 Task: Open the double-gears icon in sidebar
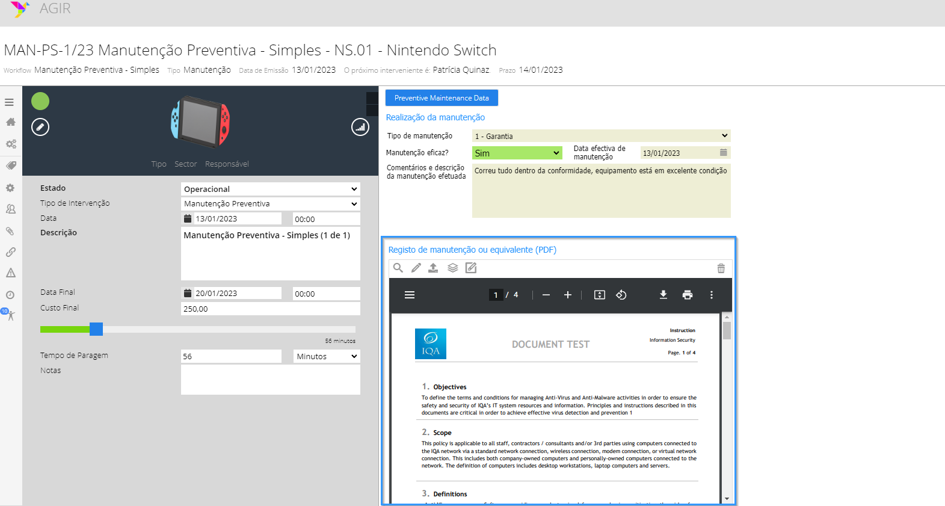(x=11, y=144)
